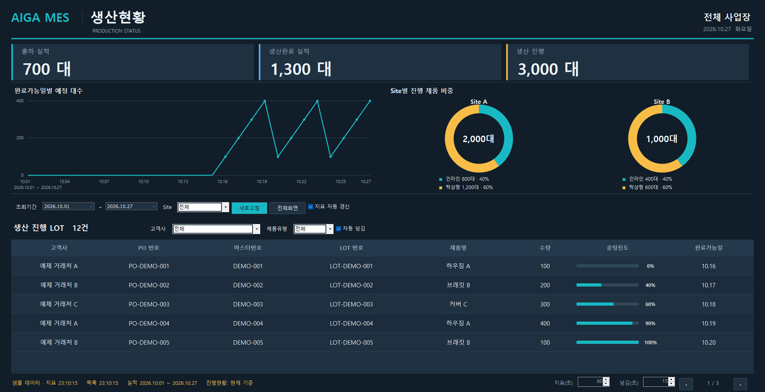
Task: Go to previous LOT list page
Action: pyautogui.click(x=686, y=384)
